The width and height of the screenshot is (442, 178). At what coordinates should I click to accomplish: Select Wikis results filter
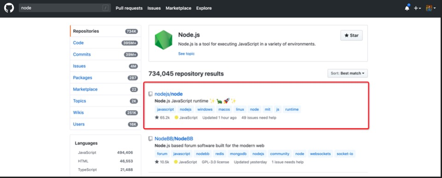106,112
